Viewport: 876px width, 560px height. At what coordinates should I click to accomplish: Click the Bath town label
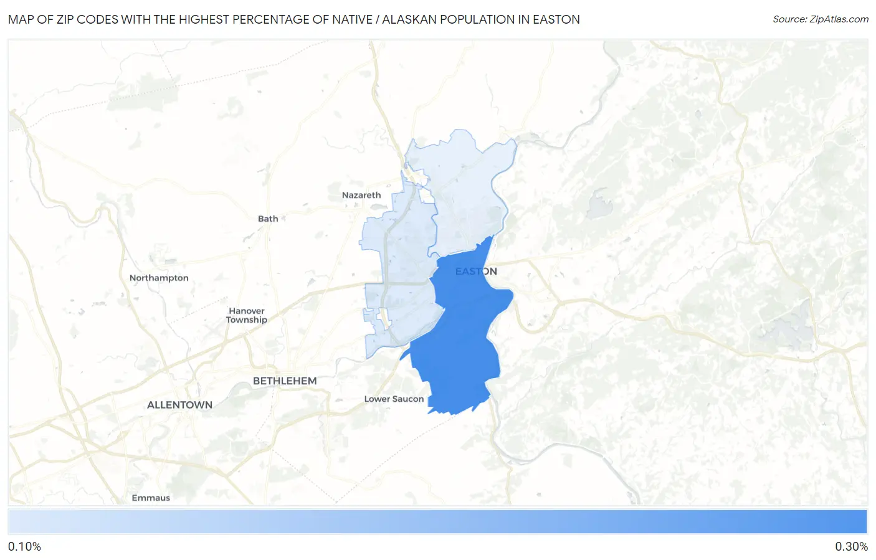point(268,219)
